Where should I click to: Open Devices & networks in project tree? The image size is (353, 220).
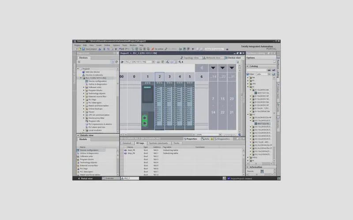pyautogui.click(x=94, y=75)
